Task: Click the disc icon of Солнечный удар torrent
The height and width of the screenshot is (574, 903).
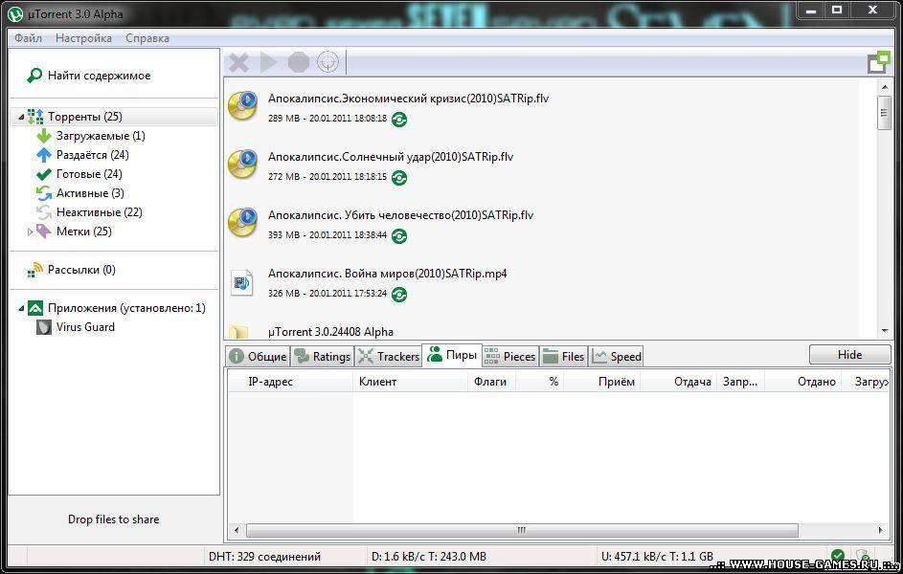Action: (242, 164)
